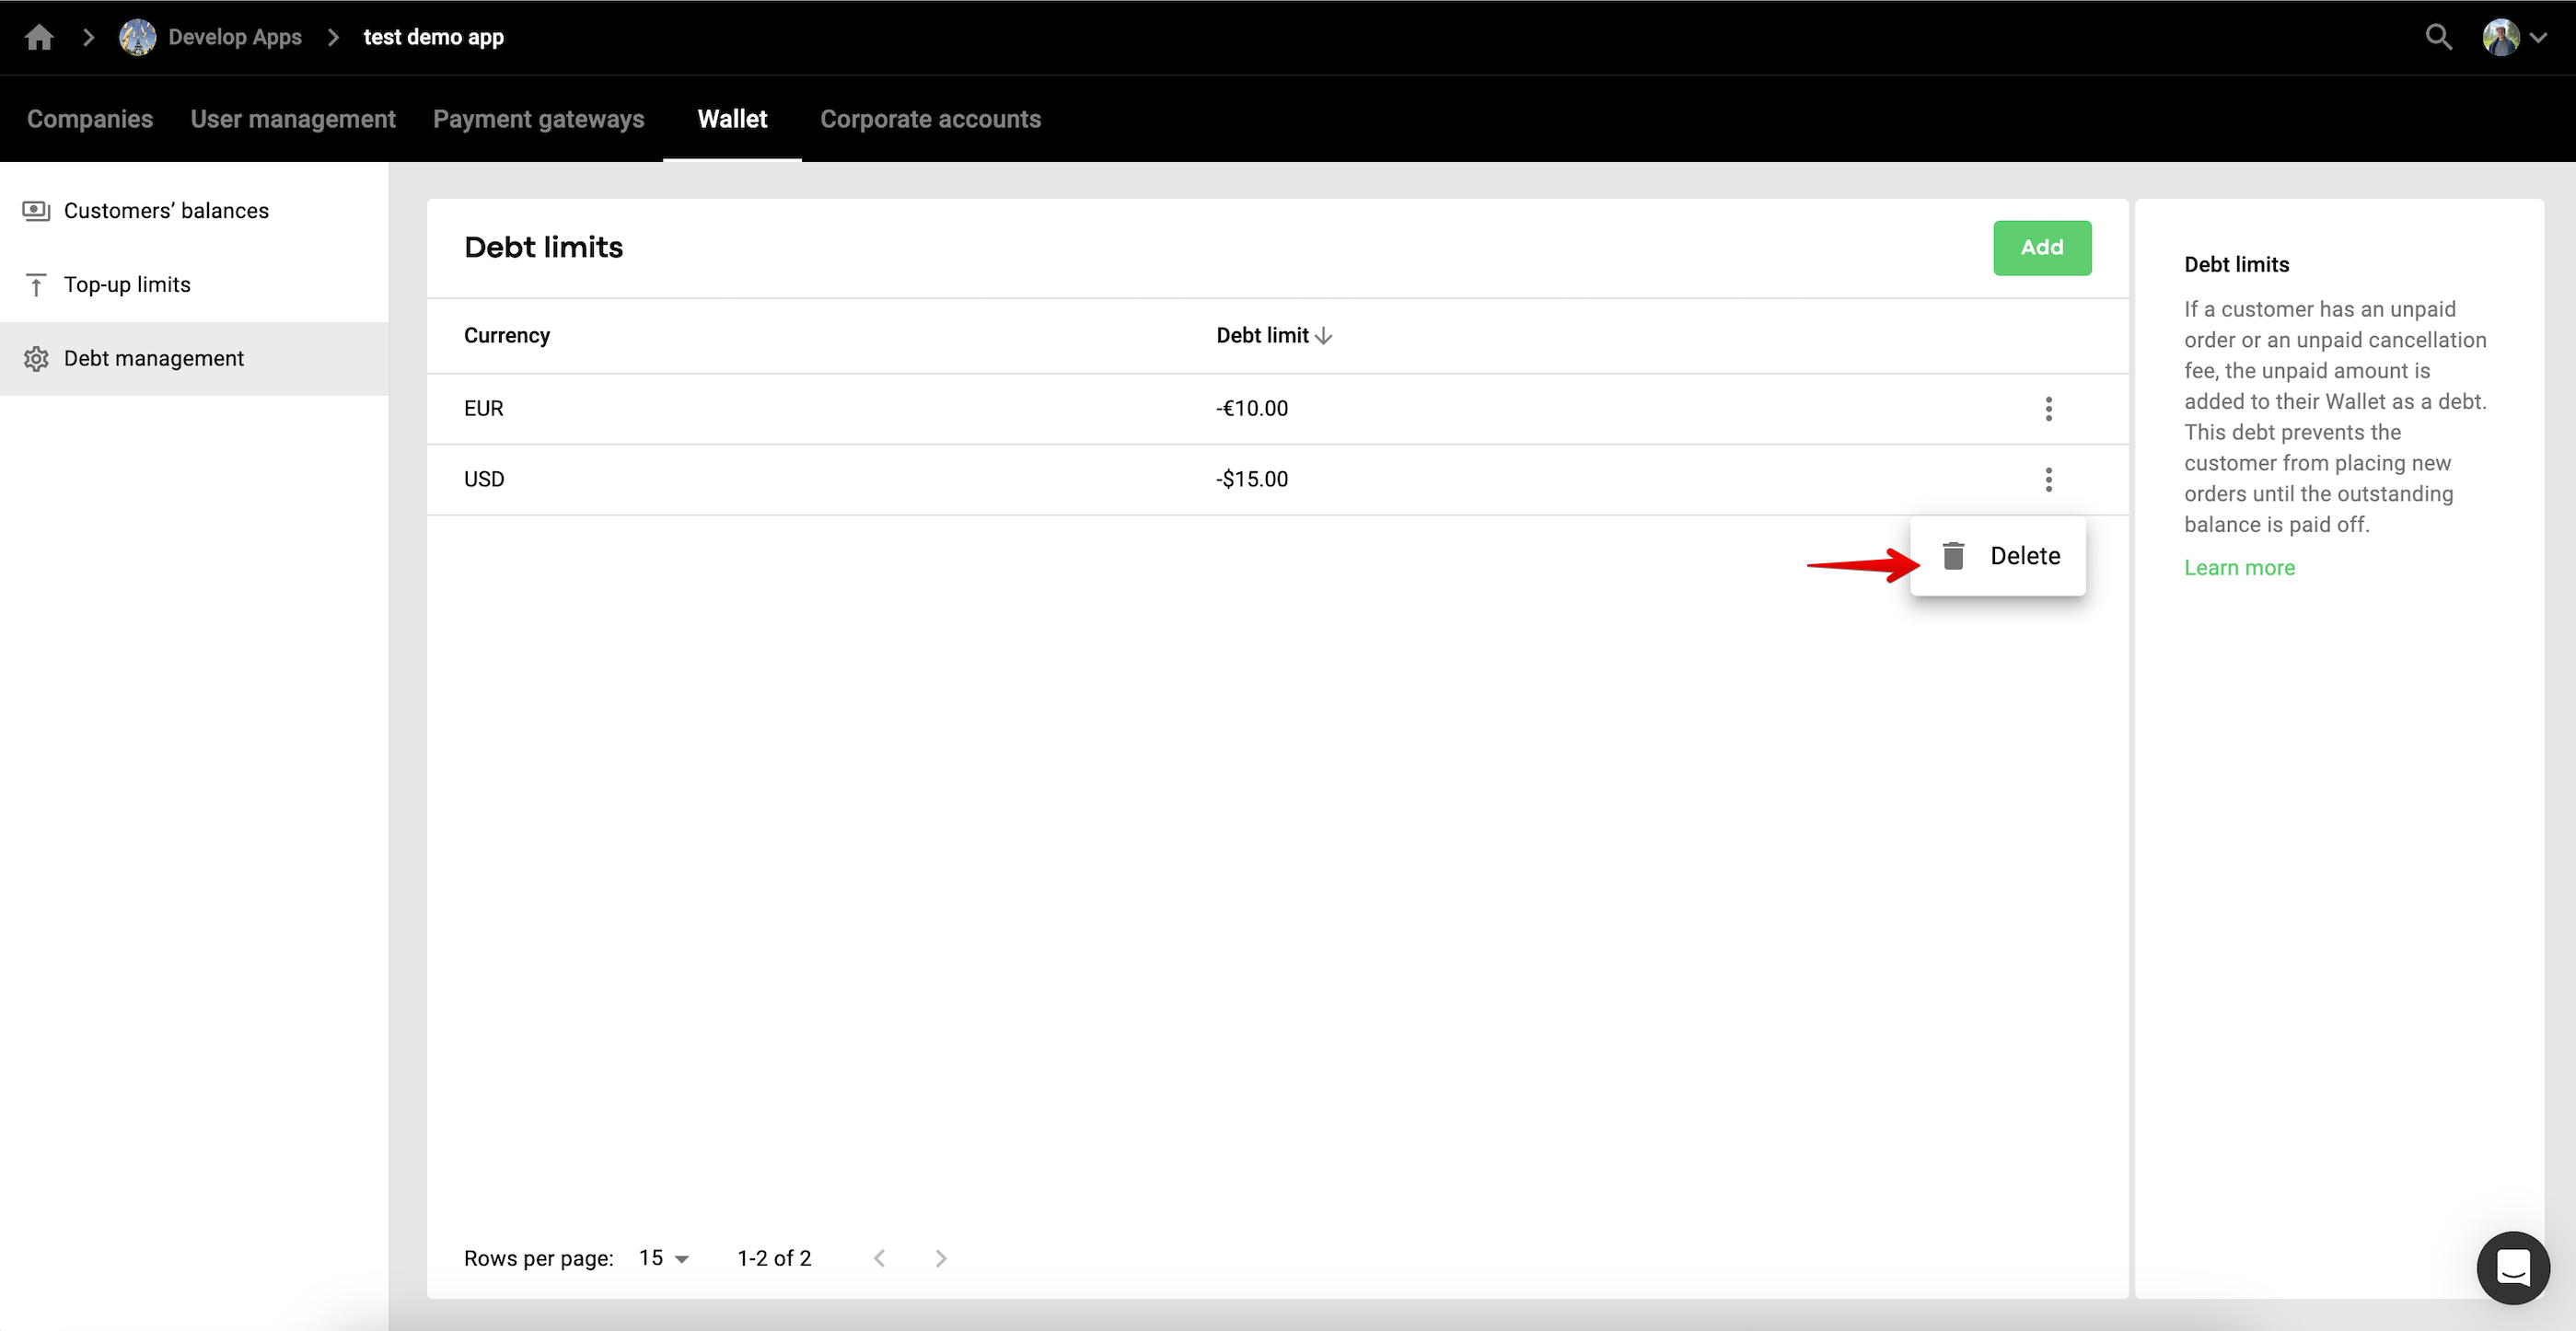Click the green Add button
Viewport: 2576px width, 1331px height.
2041,247
